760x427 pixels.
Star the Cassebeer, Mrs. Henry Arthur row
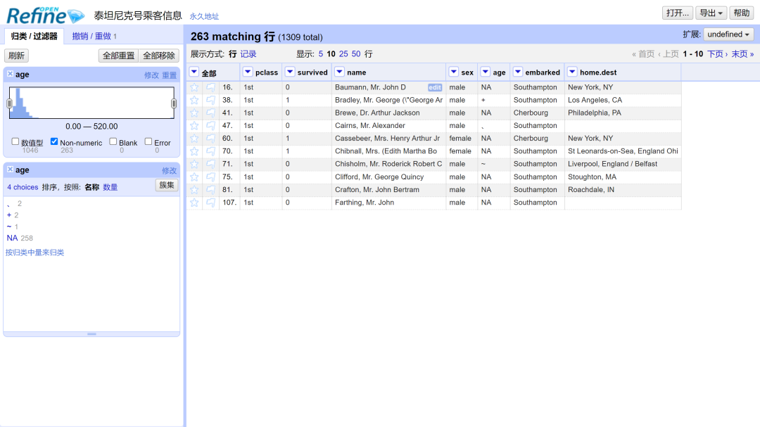[x=194, y=139]
